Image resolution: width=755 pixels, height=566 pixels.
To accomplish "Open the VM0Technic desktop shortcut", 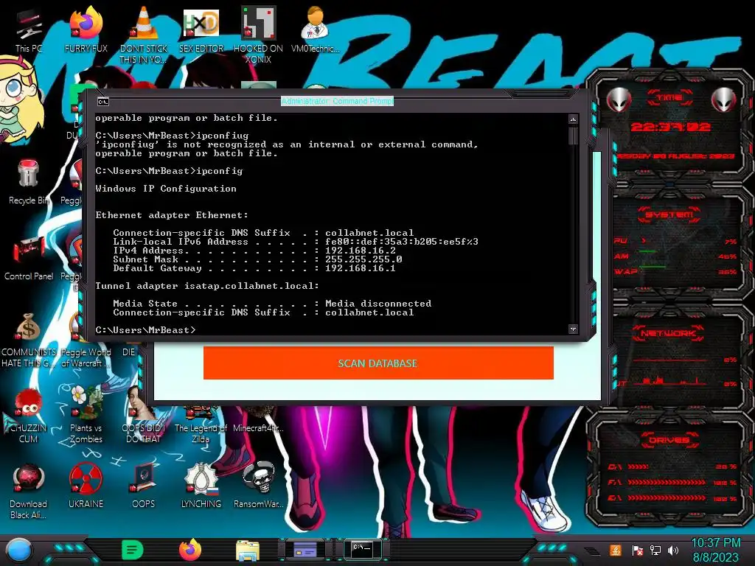I will [x=315, y=29].
